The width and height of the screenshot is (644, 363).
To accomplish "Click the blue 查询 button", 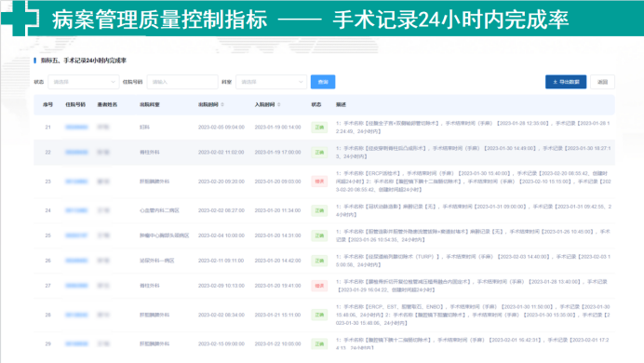I will coord(323,82).
